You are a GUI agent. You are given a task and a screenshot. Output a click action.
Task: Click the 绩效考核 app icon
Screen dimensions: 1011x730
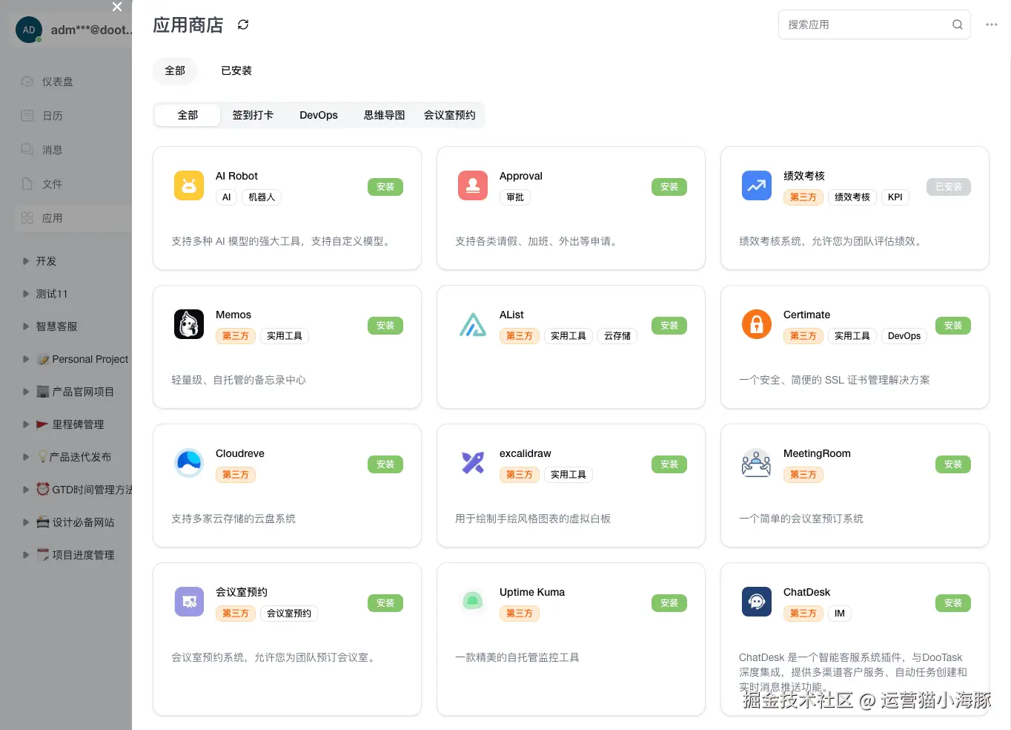(x=757, y=185)
